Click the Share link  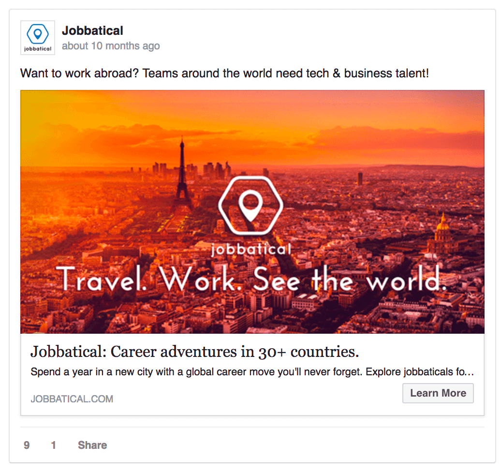(92, 445)
